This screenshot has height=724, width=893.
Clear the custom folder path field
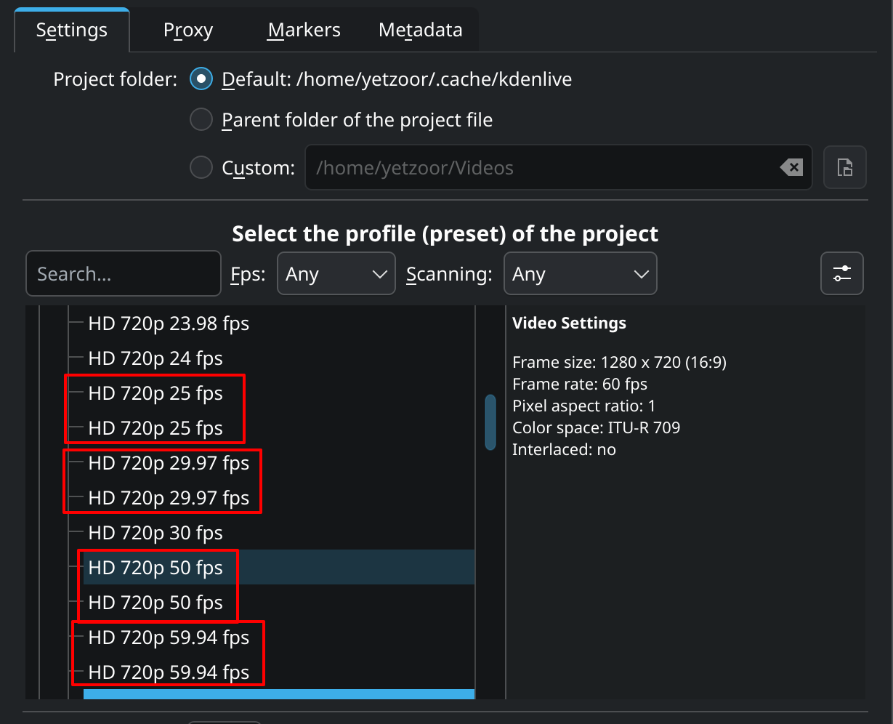pyautogui.click(x=791, y=168)
